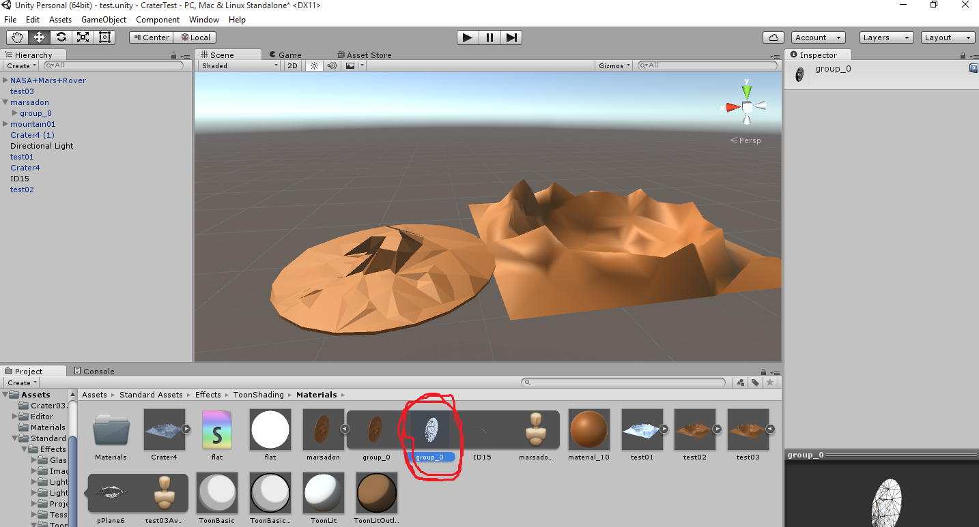Viewport: 979px width, 527px height.
Task: Switch to the Game tab
Action: click(x=285, y=55)
